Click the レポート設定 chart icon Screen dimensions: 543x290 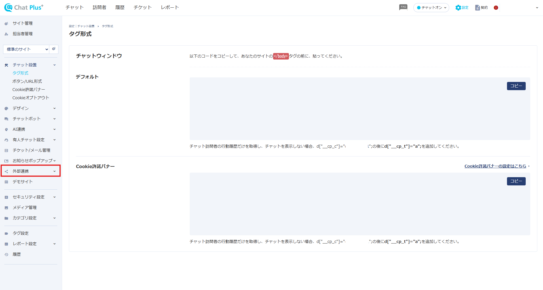pos(6,244)
